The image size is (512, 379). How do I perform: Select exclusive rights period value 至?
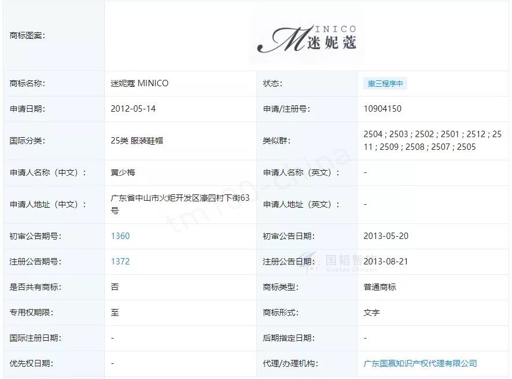click(115, 312)
